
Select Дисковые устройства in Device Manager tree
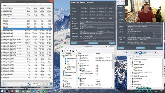138,64
